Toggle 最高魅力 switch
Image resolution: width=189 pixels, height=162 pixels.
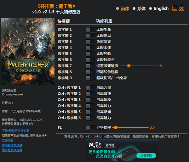(x=90, y=118)
